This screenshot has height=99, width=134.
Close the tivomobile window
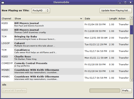(130, 2)
